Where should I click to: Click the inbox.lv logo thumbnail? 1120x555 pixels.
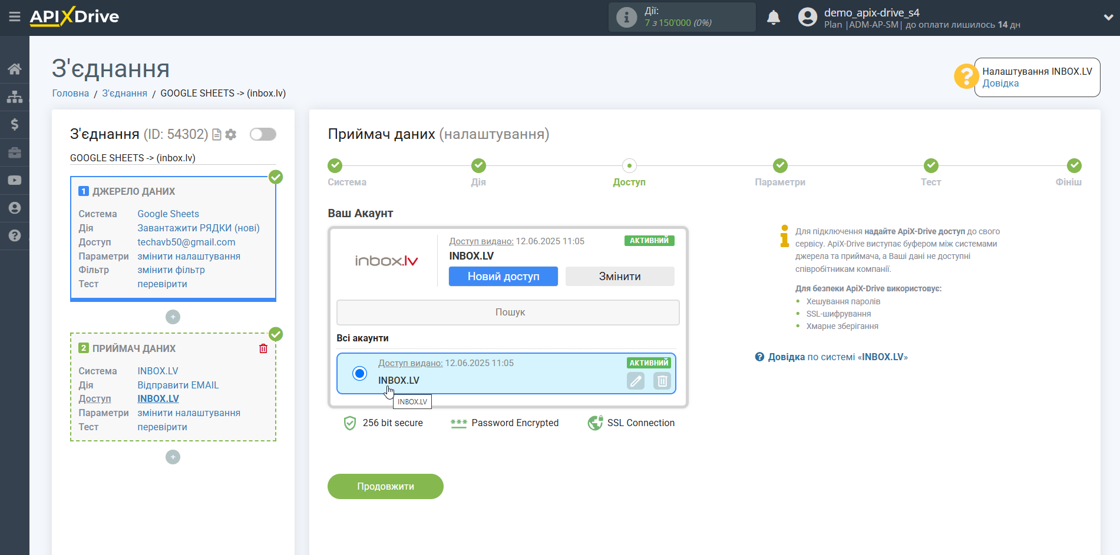pyautogui.click(x=386, y=261)
